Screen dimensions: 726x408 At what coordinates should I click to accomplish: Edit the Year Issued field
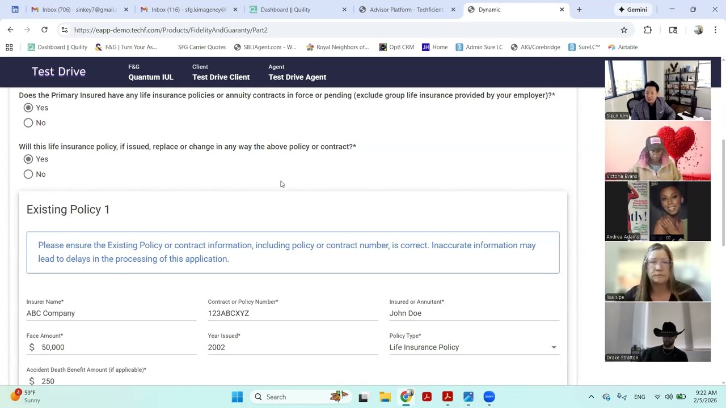(x=293, y=347)
